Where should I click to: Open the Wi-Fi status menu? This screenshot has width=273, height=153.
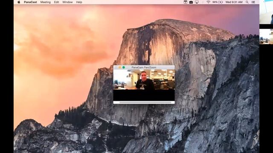tap(208, 2)
